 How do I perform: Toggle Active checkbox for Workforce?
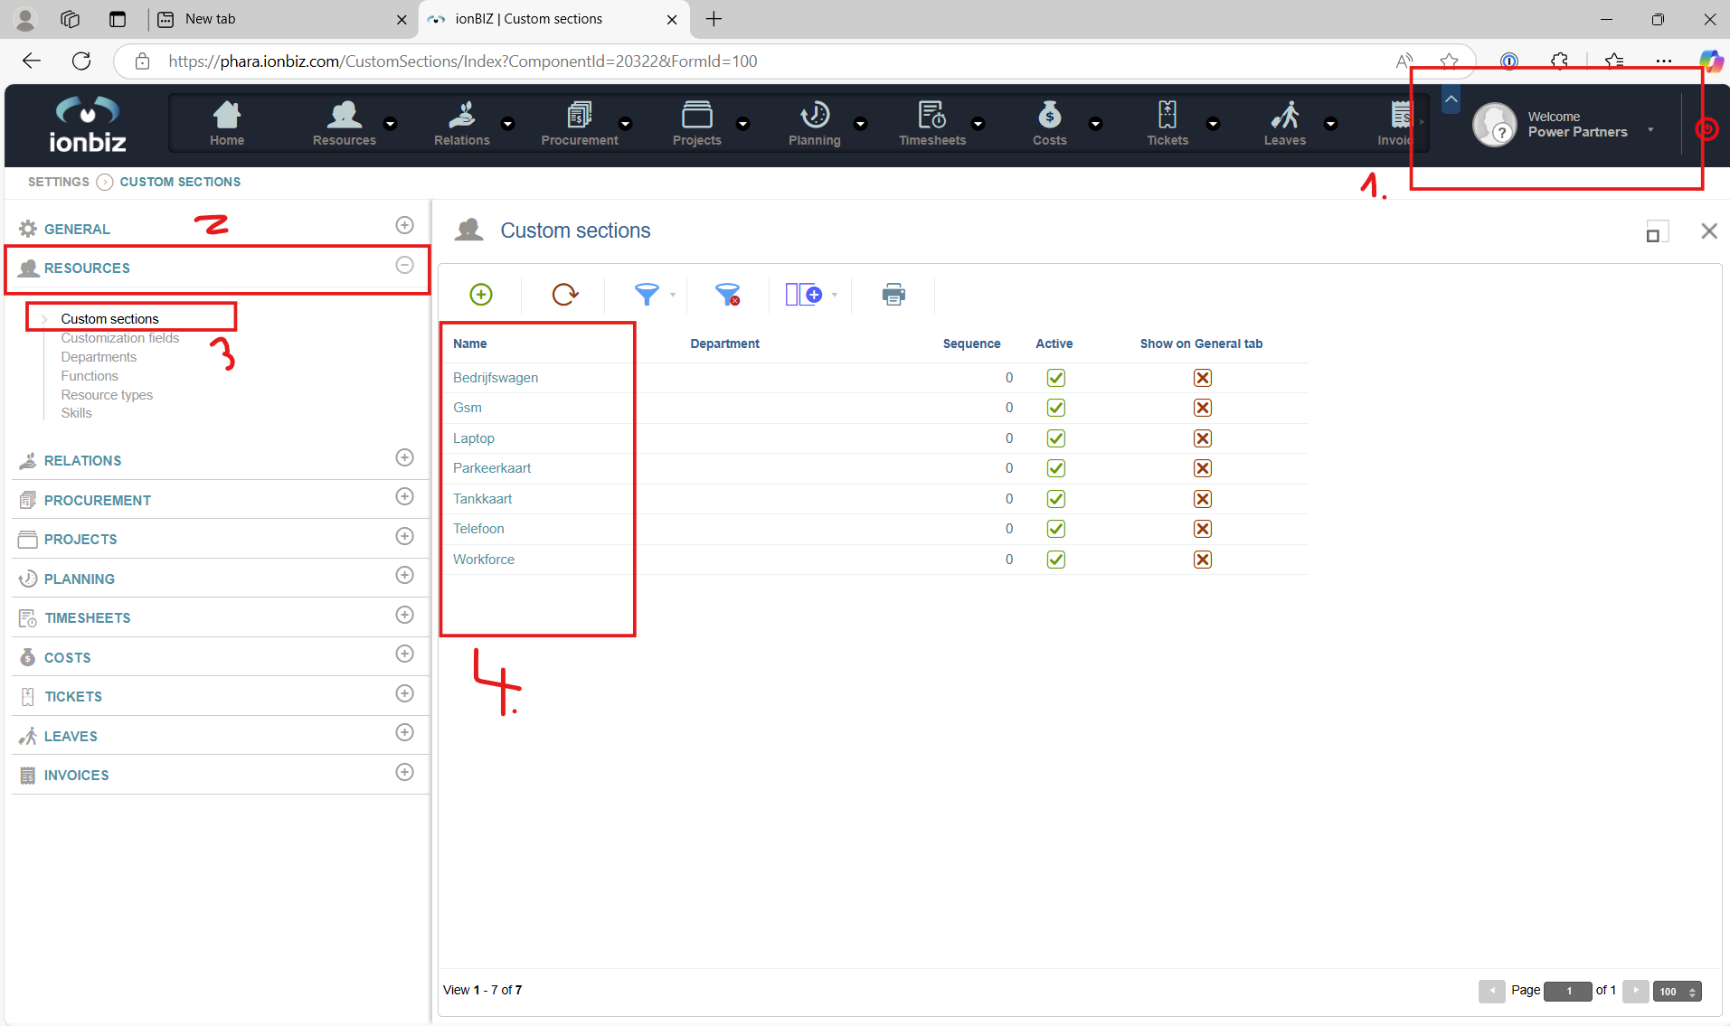pyautogui.click(x=1055, y=560)
